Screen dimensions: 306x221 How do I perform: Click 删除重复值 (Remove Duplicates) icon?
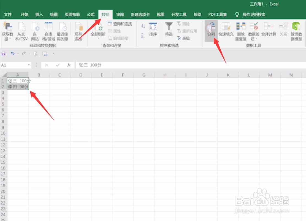(x=241, y=31)
